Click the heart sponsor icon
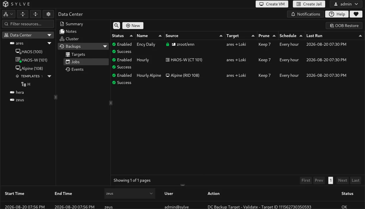365x209 pixels. click(x=356, y=14)
